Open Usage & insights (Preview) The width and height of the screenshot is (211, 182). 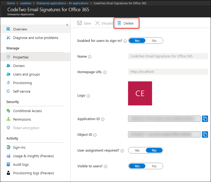(x=35, y=156)
